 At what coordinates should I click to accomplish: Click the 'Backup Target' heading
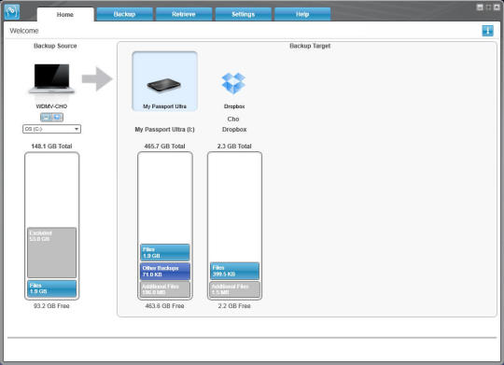[x=310, y=46]
